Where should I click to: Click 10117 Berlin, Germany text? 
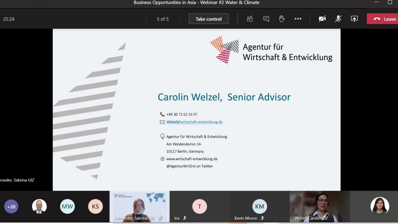click(185, 152)
